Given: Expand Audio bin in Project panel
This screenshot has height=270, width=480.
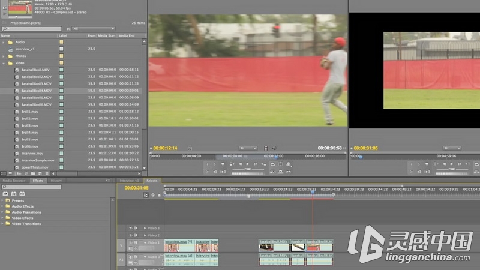Looking at the screenshot, I should [x=4, y=42].
